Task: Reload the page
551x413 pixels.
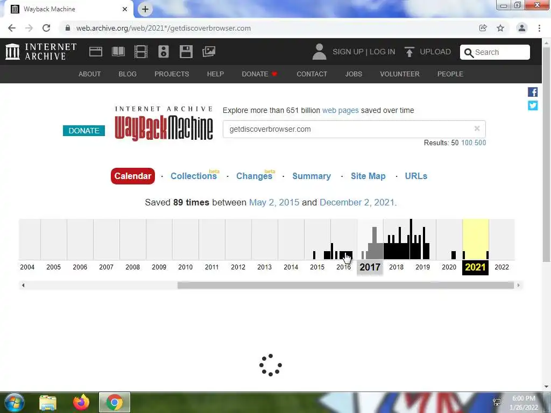Action: click(x=46, y=28)
